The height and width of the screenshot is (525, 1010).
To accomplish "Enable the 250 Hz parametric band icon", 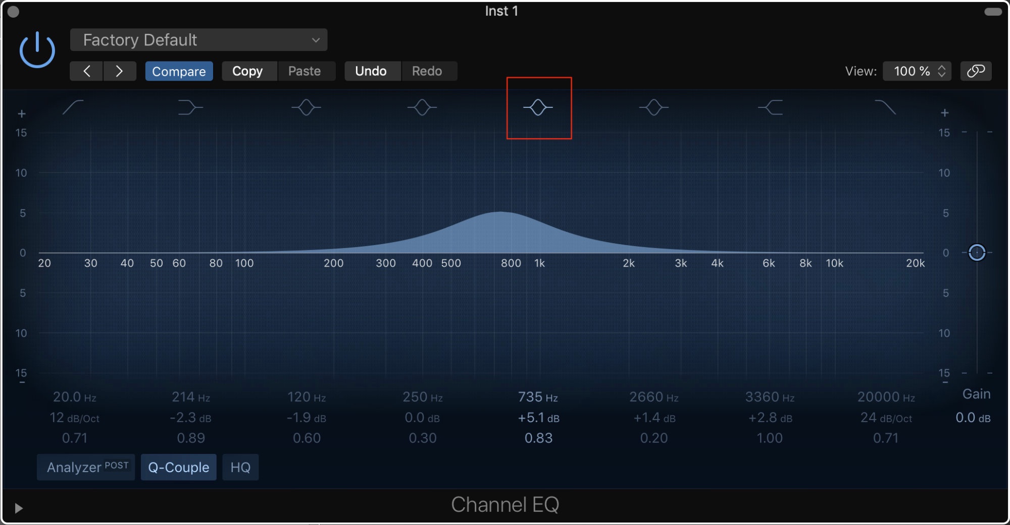I will 422,107.
